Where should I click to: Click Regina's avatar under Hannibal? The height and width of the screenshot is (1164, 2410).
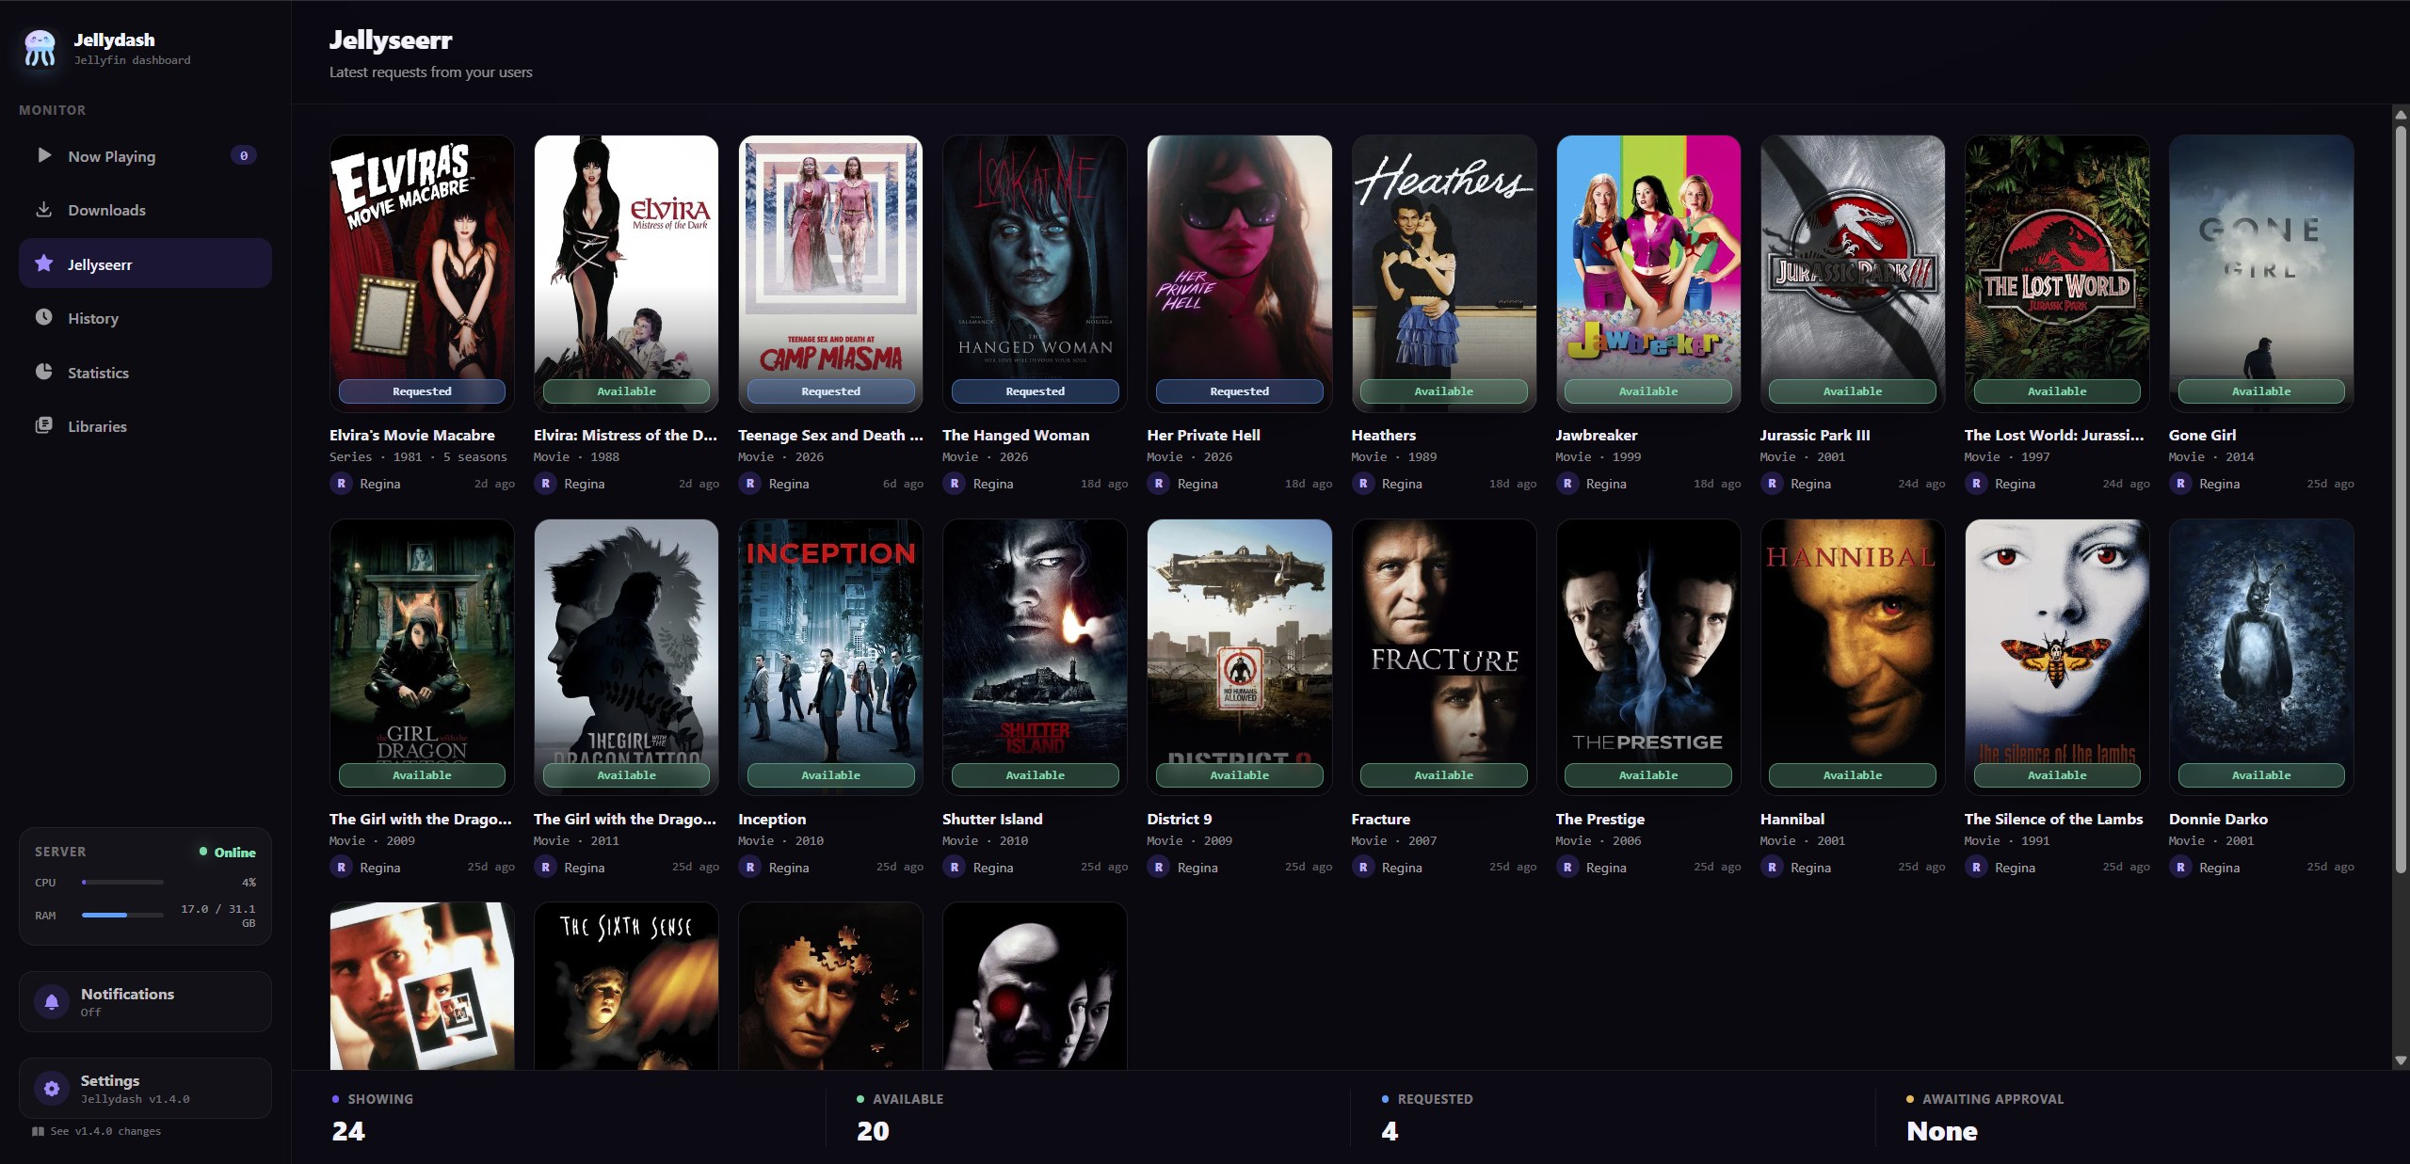[1772, 868]
